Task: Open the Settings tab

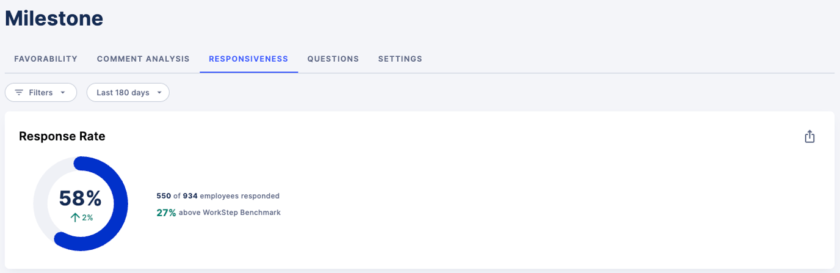Action: point(400,59)
